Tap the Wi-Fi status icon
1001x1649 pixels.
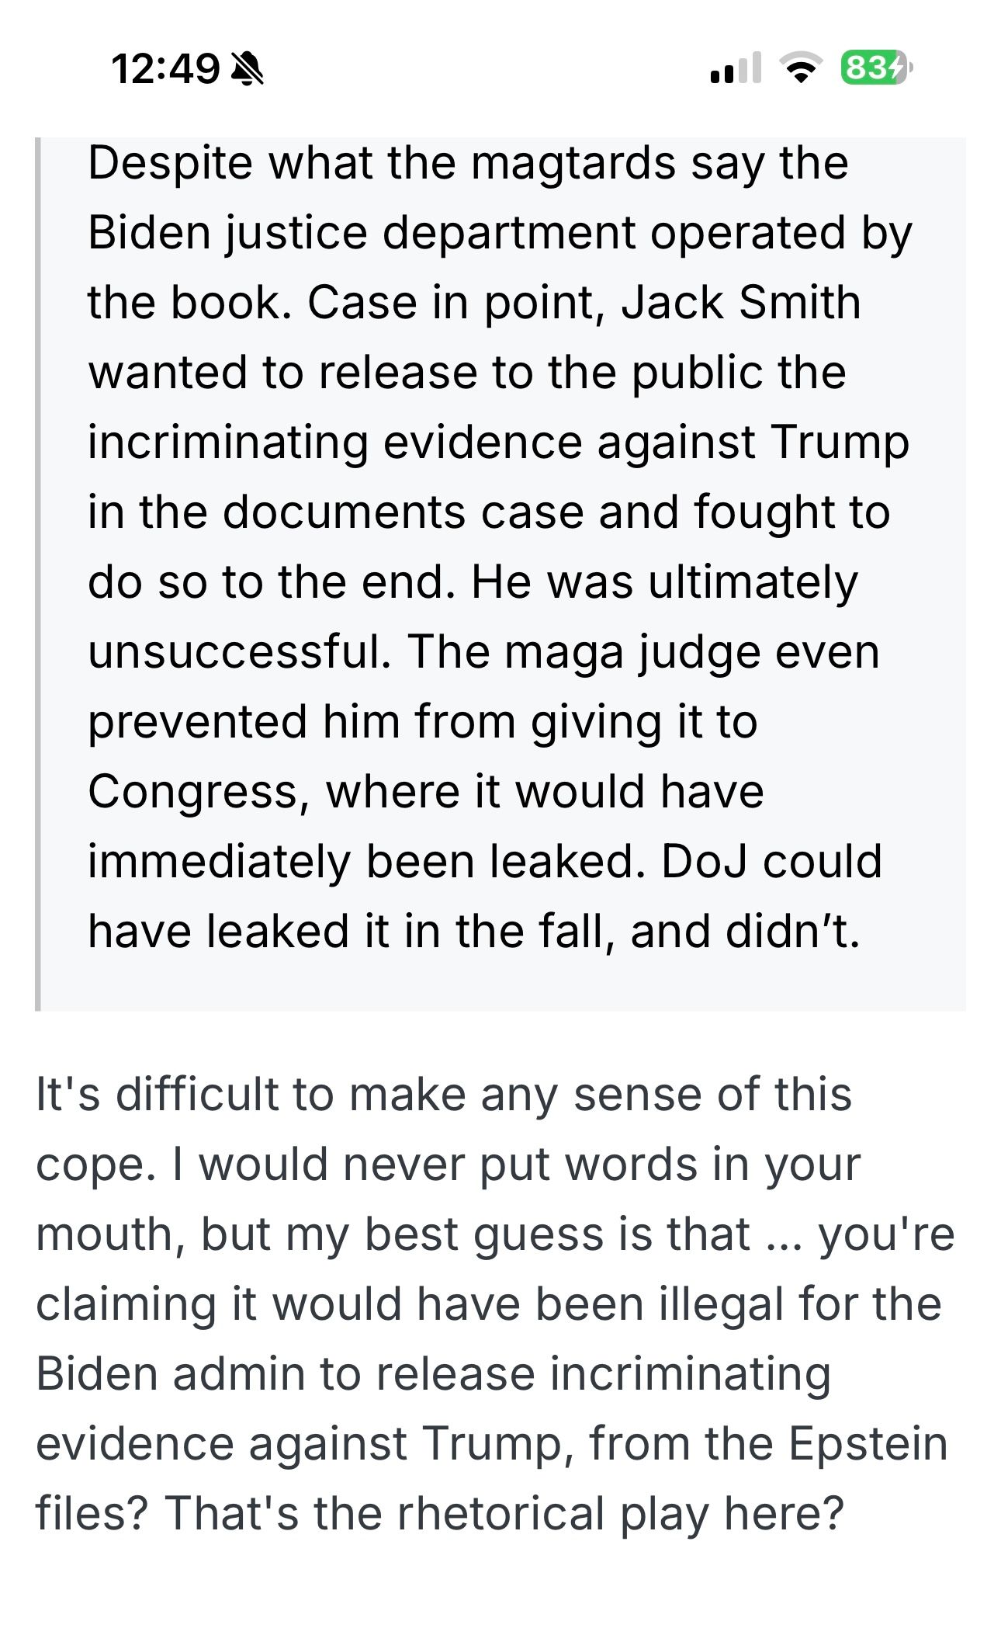(x=799, y=70)
